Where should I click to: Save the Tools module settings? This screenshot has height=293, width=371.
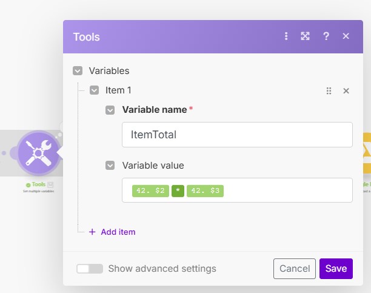(336, 269)
